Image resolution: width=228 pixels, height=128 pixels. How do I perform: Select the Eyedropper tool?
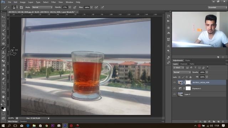tap(3, 39)
